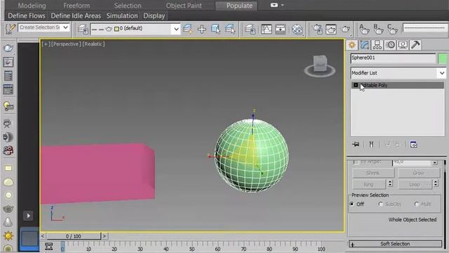Open the Create command panel tab
449x253 pixels.
[x=352, y=45]
